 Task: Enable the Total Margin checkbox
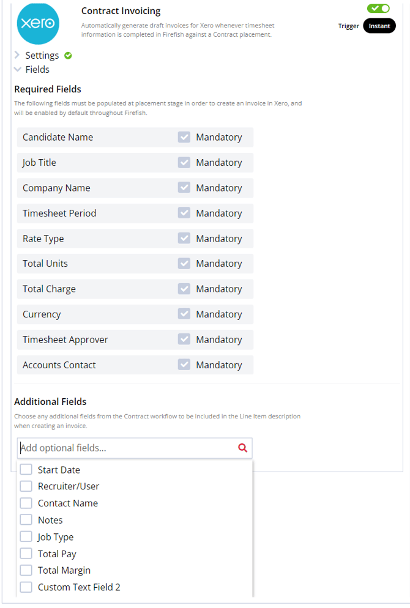tap(26, 570)
